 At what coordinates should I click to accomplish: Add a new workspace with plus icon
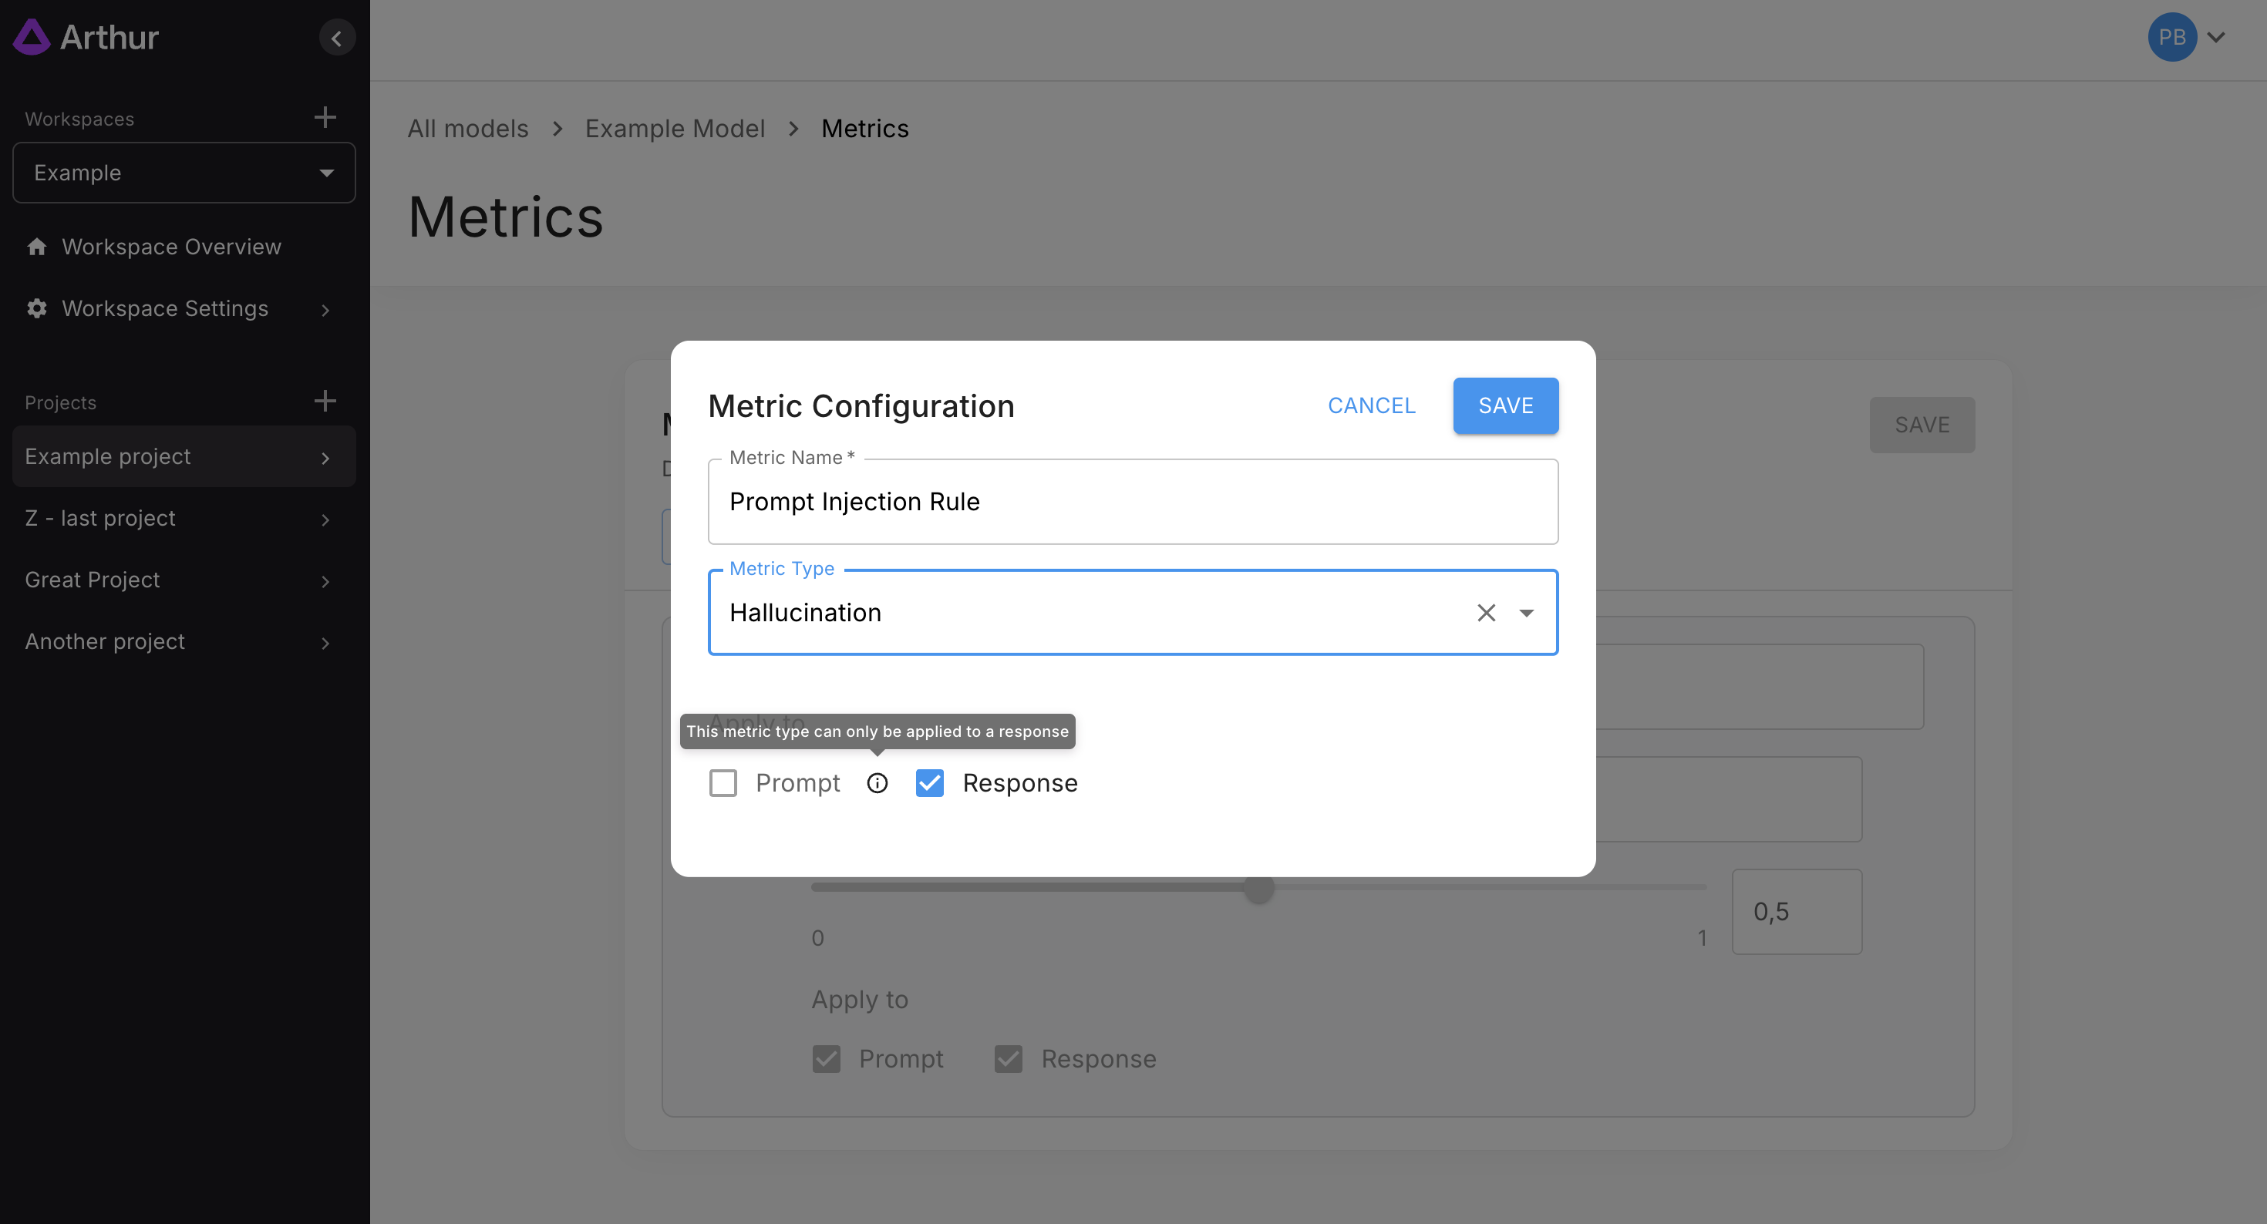[325, 117]
